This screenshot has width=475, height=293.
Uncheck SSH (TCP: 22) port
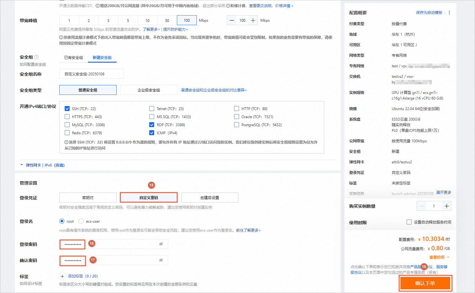[67, 109]
